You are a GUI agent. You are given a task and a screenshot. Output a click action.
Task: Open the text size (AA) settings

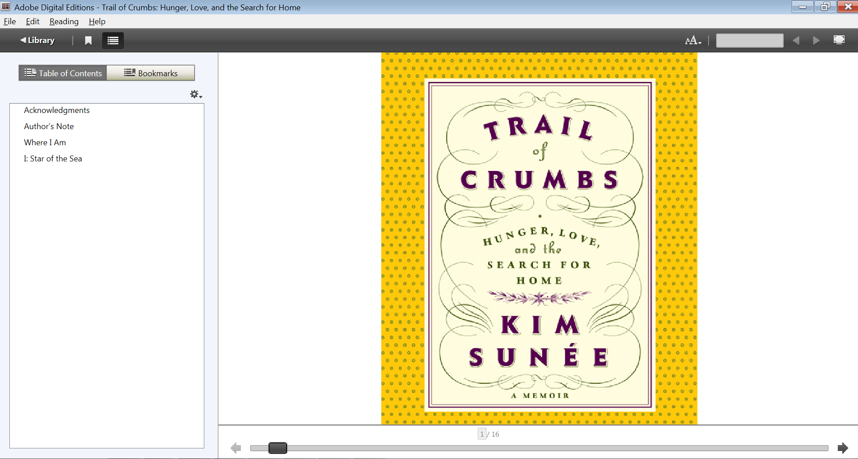click(x=691, y=40)
